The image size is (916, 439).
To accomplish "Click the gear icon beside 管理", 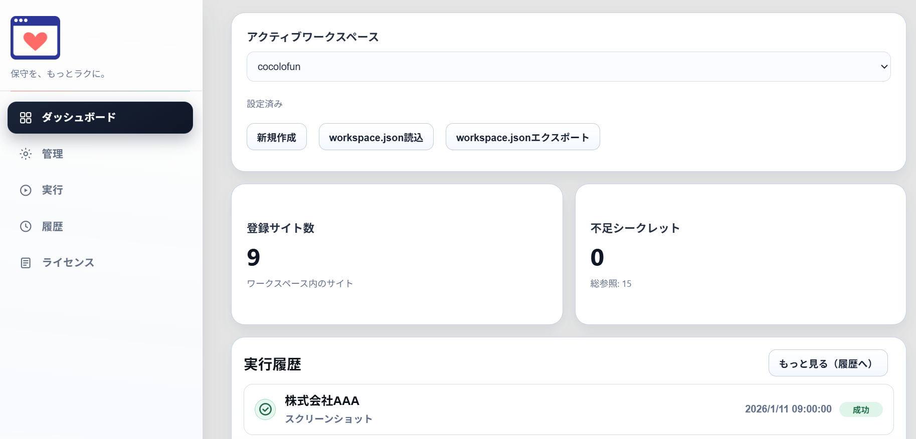I will pyautogui.click(x=26, y=154).
